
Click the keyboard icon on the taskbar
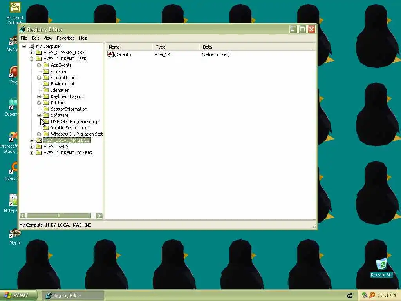(x=350, y=296)
